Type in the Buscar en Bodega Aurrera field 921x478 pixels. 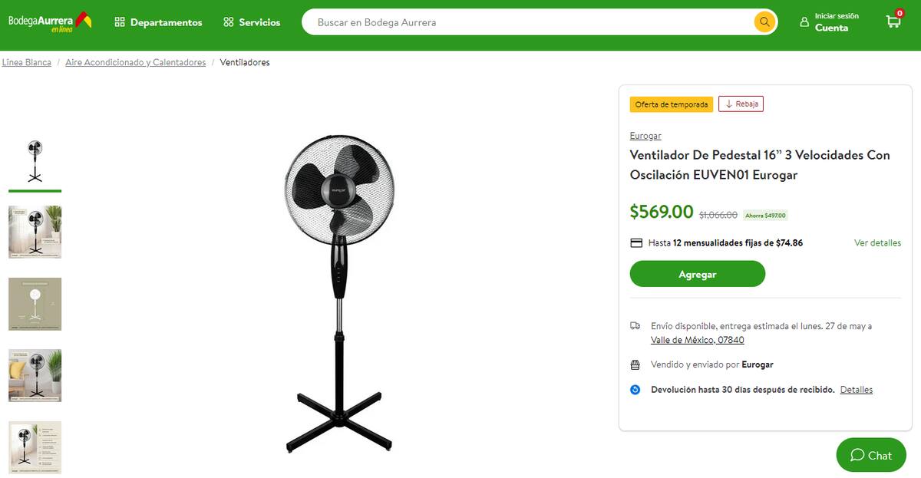click(530, 22)
